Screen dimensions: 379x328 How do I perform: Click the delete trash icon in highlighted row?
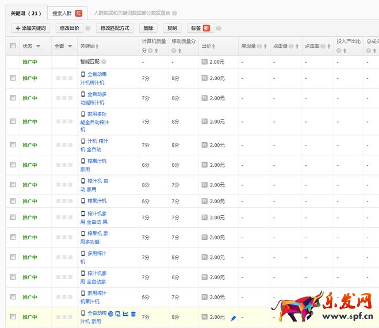coord(133,314)
